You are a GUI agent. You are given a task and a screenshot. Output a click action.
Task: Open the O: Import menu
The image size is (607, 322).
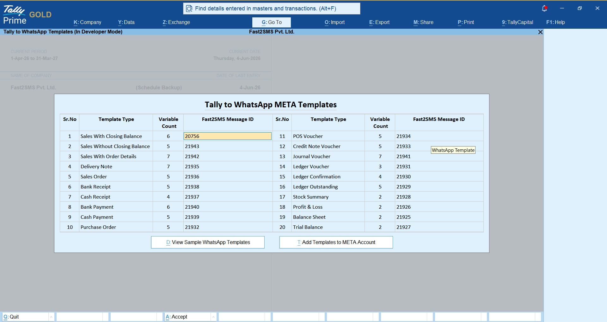[x=334, y=22]
